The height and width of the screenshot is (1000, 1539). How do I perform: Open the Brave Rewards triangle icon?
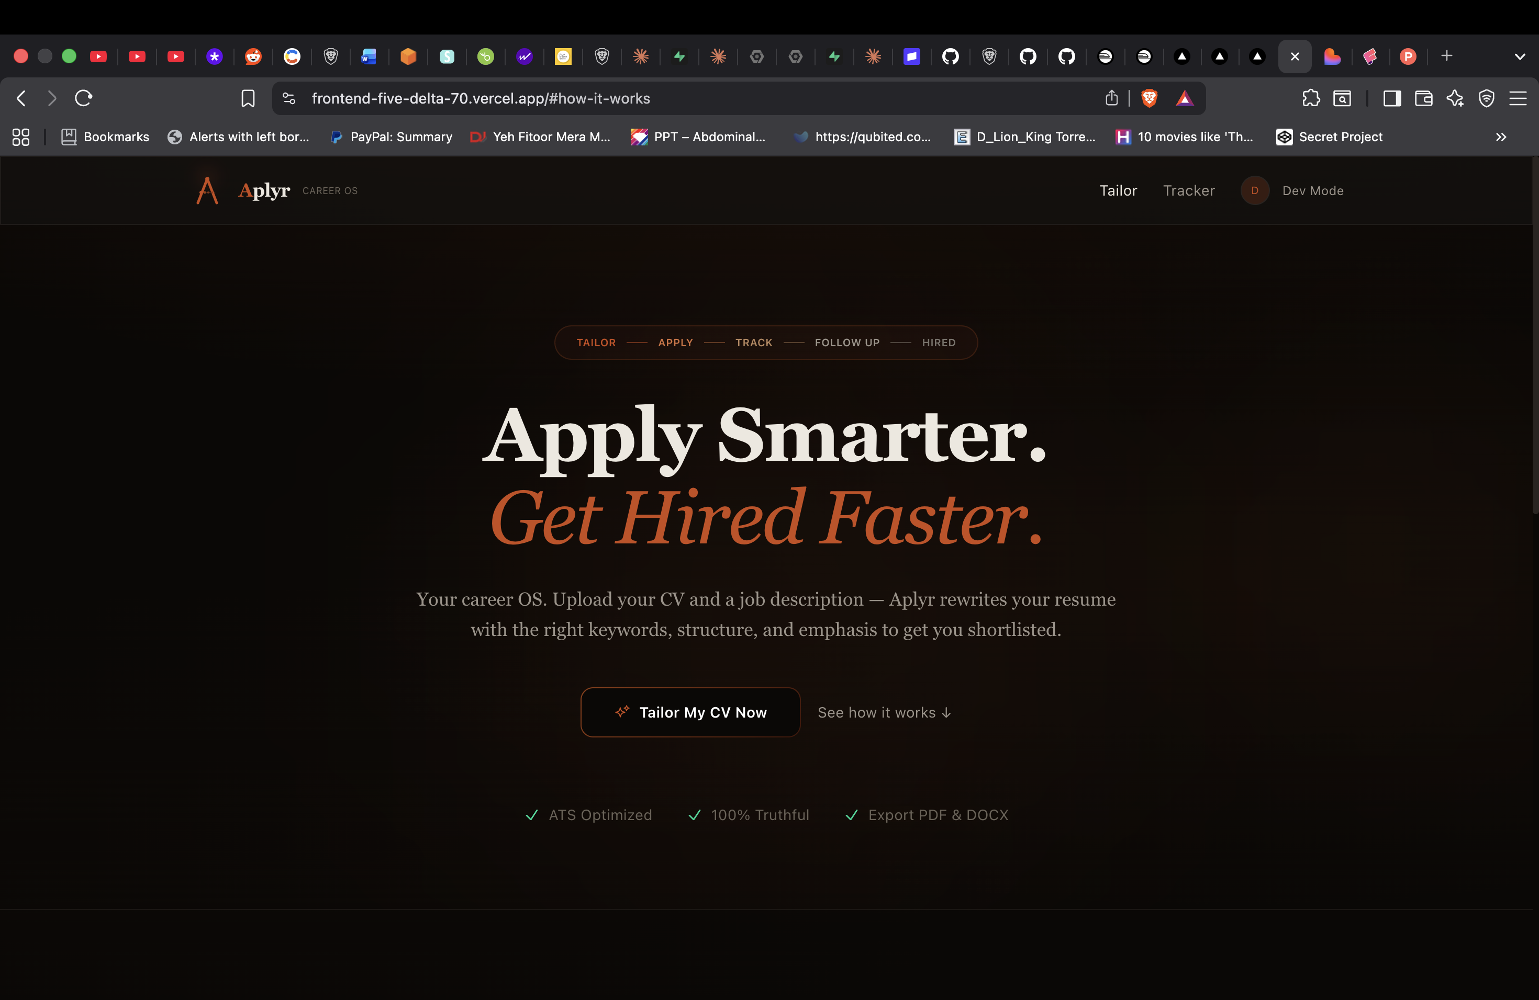click(x=1184, y=98)
